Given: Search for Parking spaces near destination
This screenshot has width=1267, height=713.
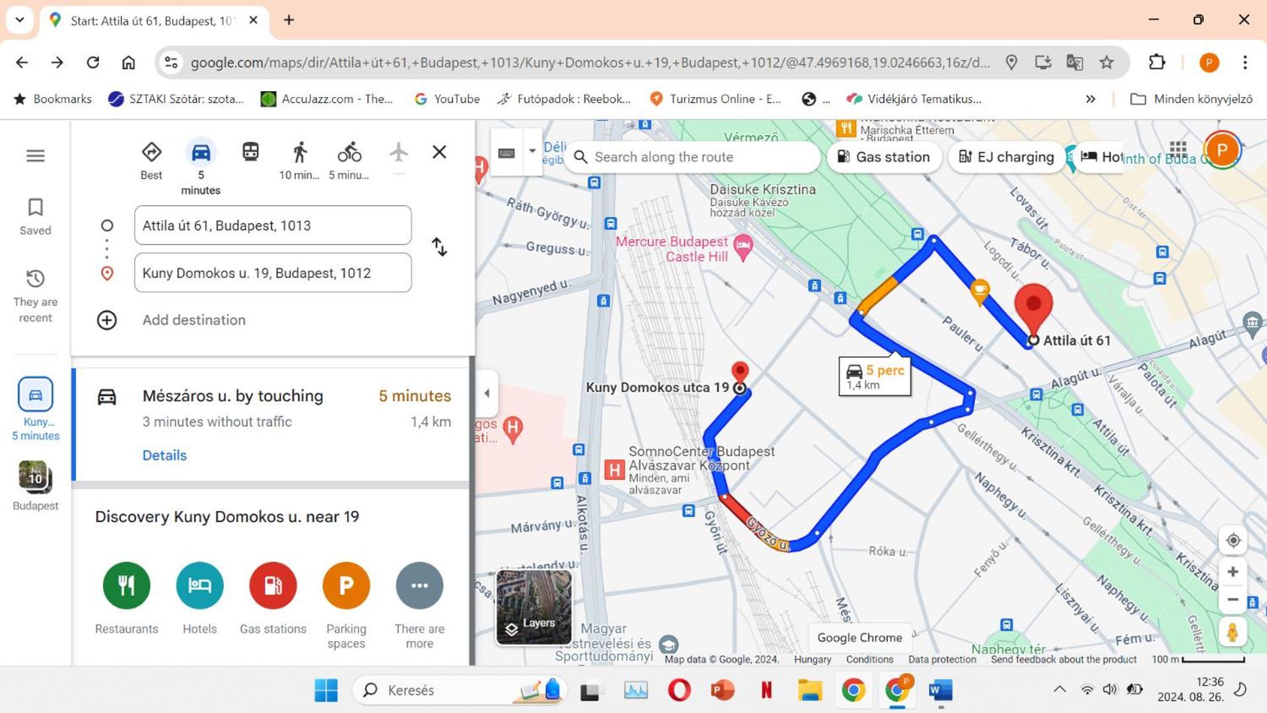Looking at the screenshot, I should [346, 605].
